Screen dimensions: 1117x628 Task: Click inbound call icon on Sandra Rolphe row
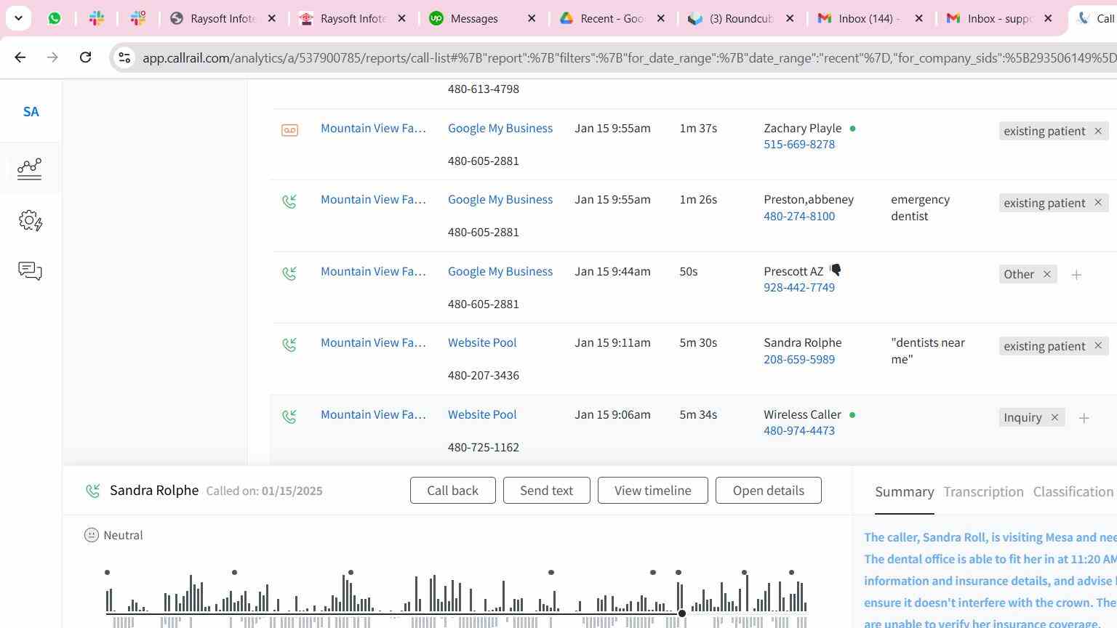[x=289, y=345]
